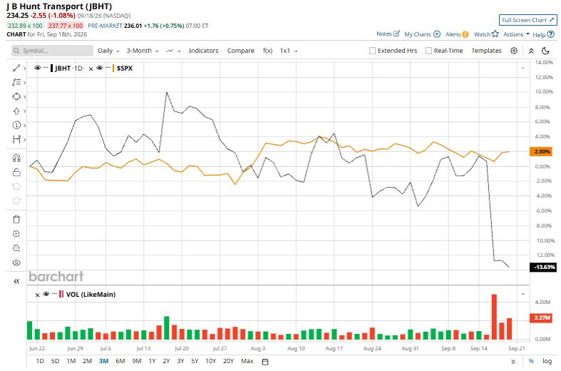Switch to dark mode moon icon
This screenshot has width=561, height=371.
coord(545,51)
